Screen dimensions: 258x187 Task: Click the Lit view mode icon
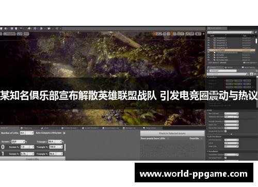tap(20, 34)
